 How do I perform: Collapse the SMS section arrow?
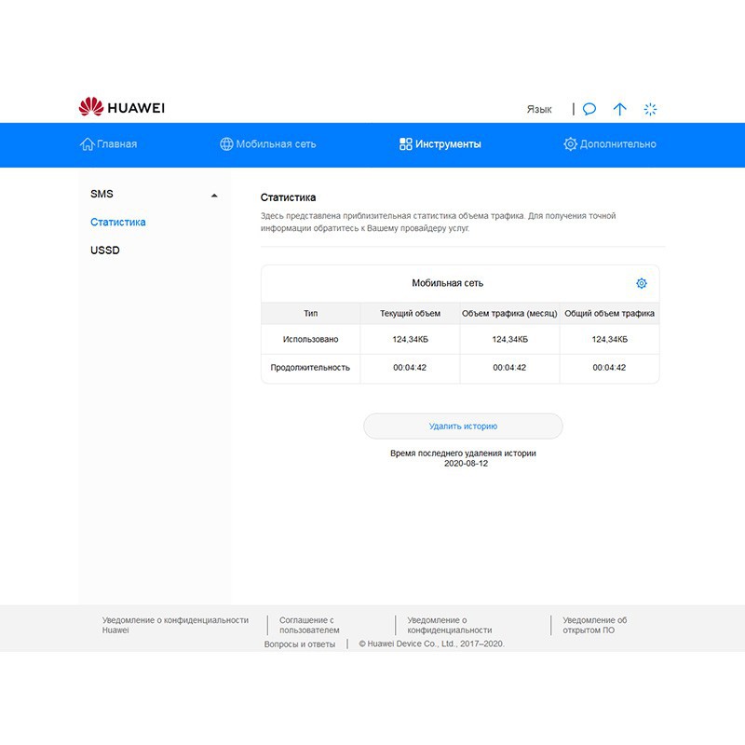pos(214,196)
